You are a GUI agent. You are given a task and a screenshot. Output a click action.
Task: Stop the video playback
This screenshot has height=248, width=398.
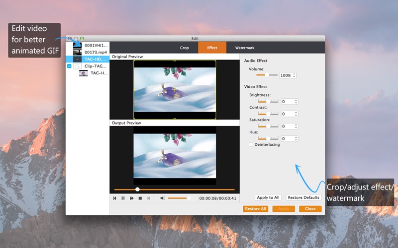(140, 198)
